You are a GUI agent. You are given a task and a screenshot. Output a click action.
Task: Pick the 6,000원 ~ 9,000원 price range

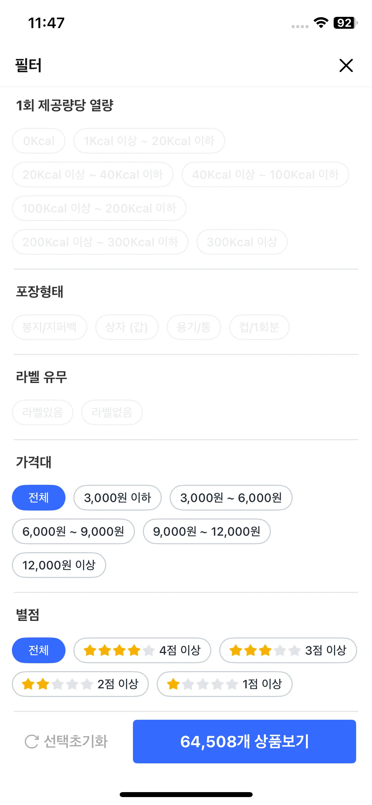click(x=73, y=531)
